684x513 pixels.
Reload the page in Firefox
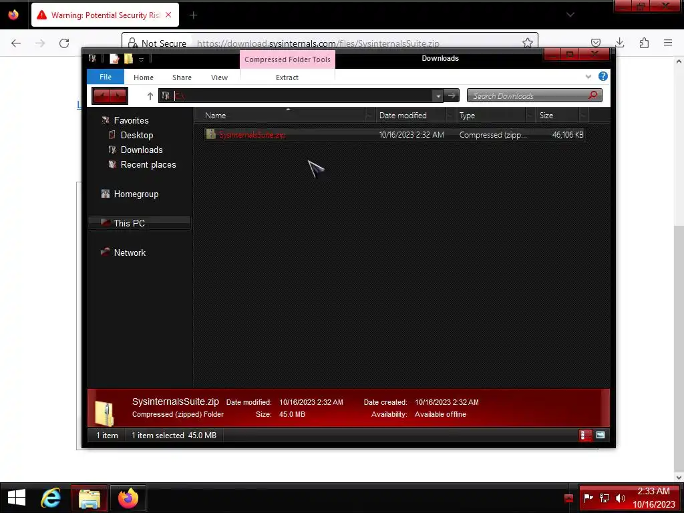click(x=64, y=43)
